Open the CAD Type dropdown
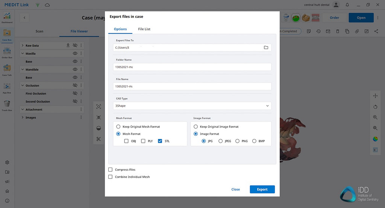This screenshot has height=208, width=385. coord(192,106)
